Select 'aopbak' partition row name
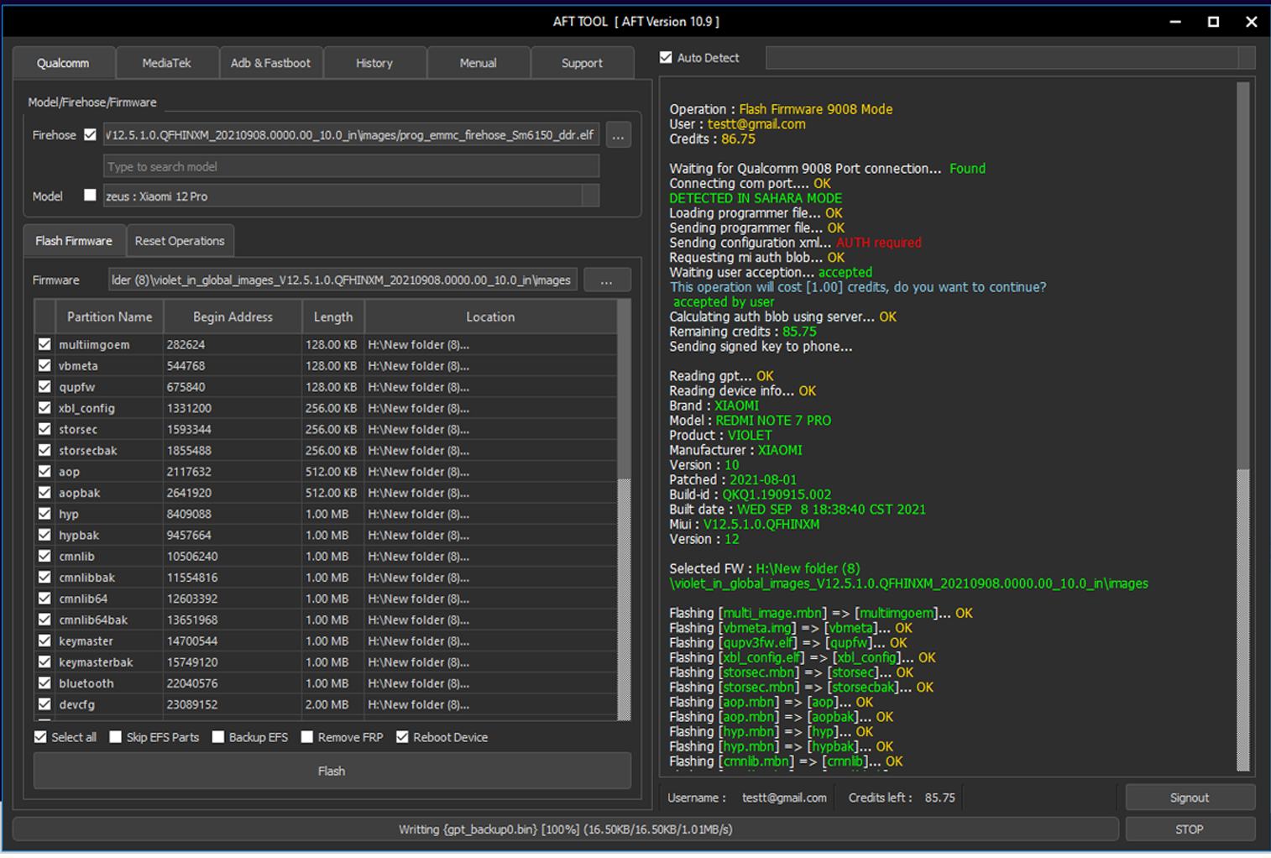Screen dimensions: 1271x858 pos(80,493)
